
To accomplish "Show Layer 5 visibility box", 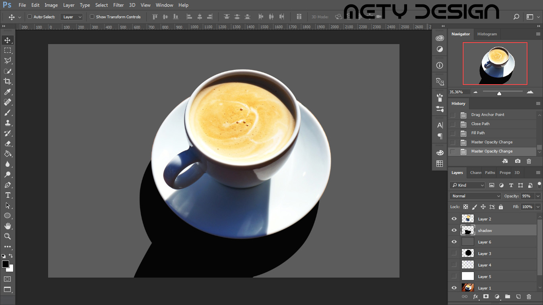I will click(454, 276).
